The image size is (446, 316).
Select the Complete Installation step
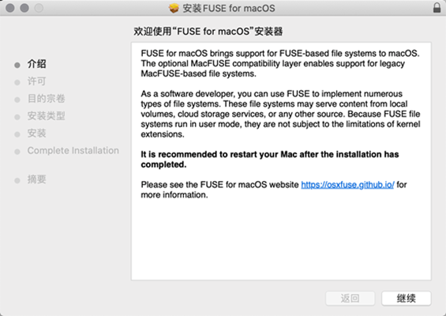click(x=73, y=150)
